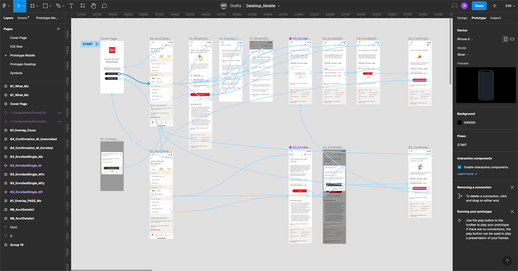Select the Comment tool
This screenshot has height=271, width=518.
click(x=104, y=6)
